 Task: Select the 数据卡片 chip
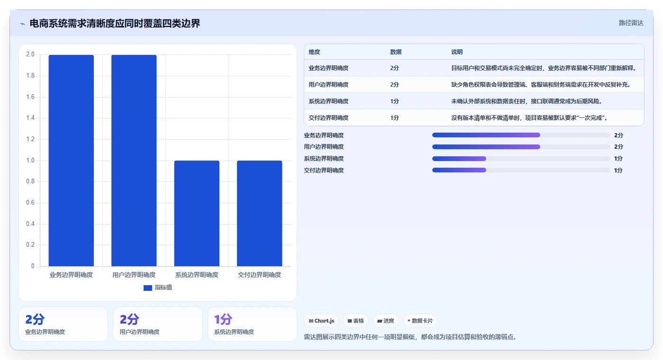click(x=420, y=321)
